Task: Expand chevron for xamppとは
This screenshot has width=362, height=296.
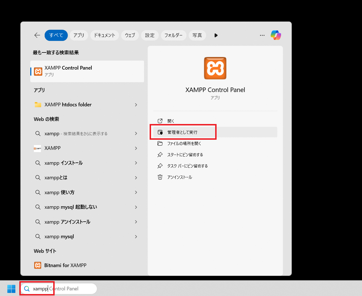Action: 136,178
